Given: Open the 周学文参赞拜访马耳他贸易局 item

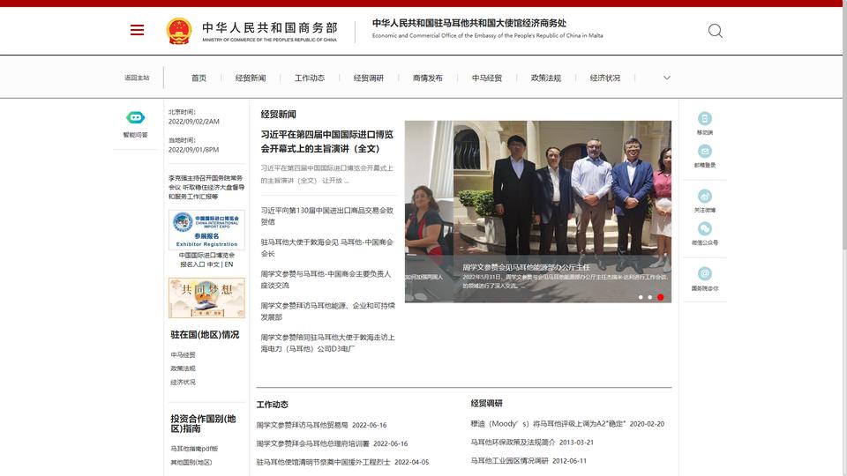Looking at the screenshot, I should pos(302,425).
